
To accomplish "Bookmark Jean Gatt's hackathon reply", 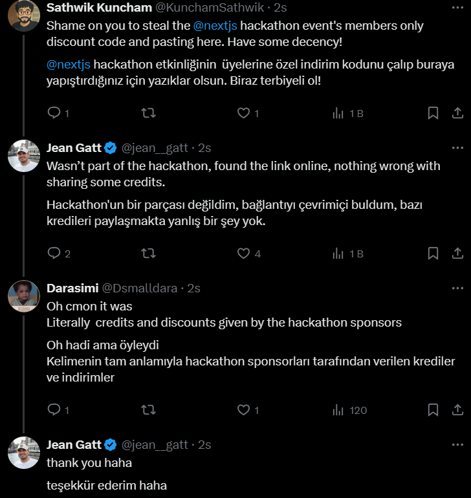I will (x=433, y=253).
